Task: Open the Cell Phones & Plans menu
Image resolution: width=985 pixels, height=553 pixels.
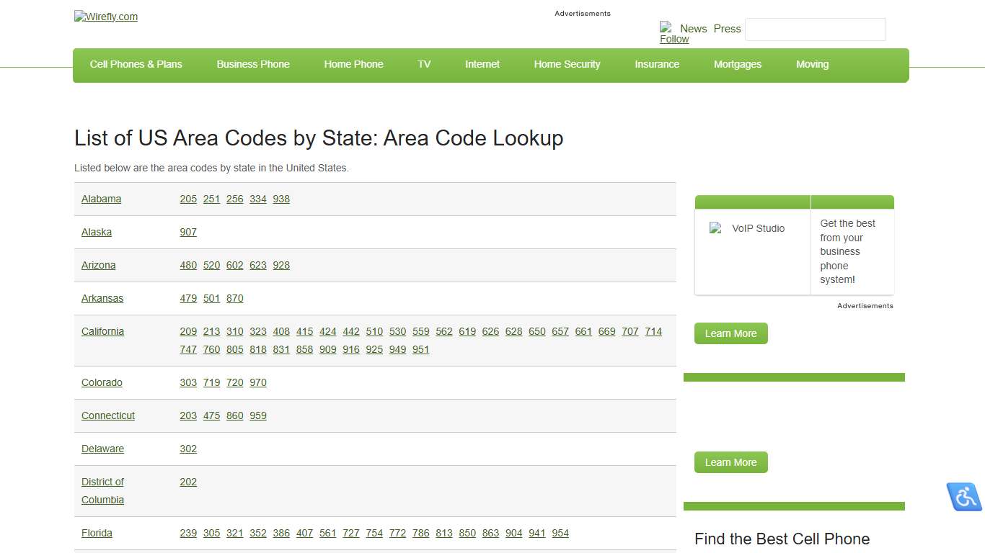Action: pos(136,64)
